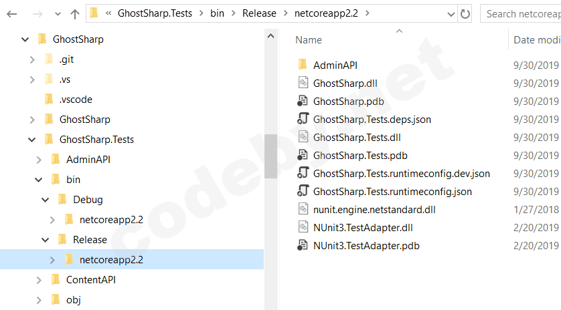Click the Search netcoreapp2.2 input box

521,13
